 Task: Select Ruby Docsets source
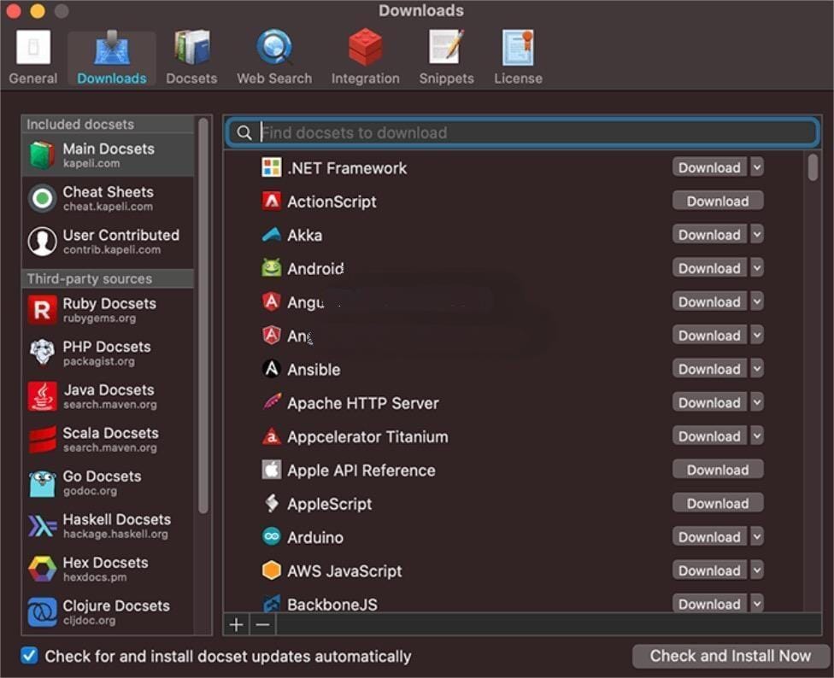coord(108,310)
